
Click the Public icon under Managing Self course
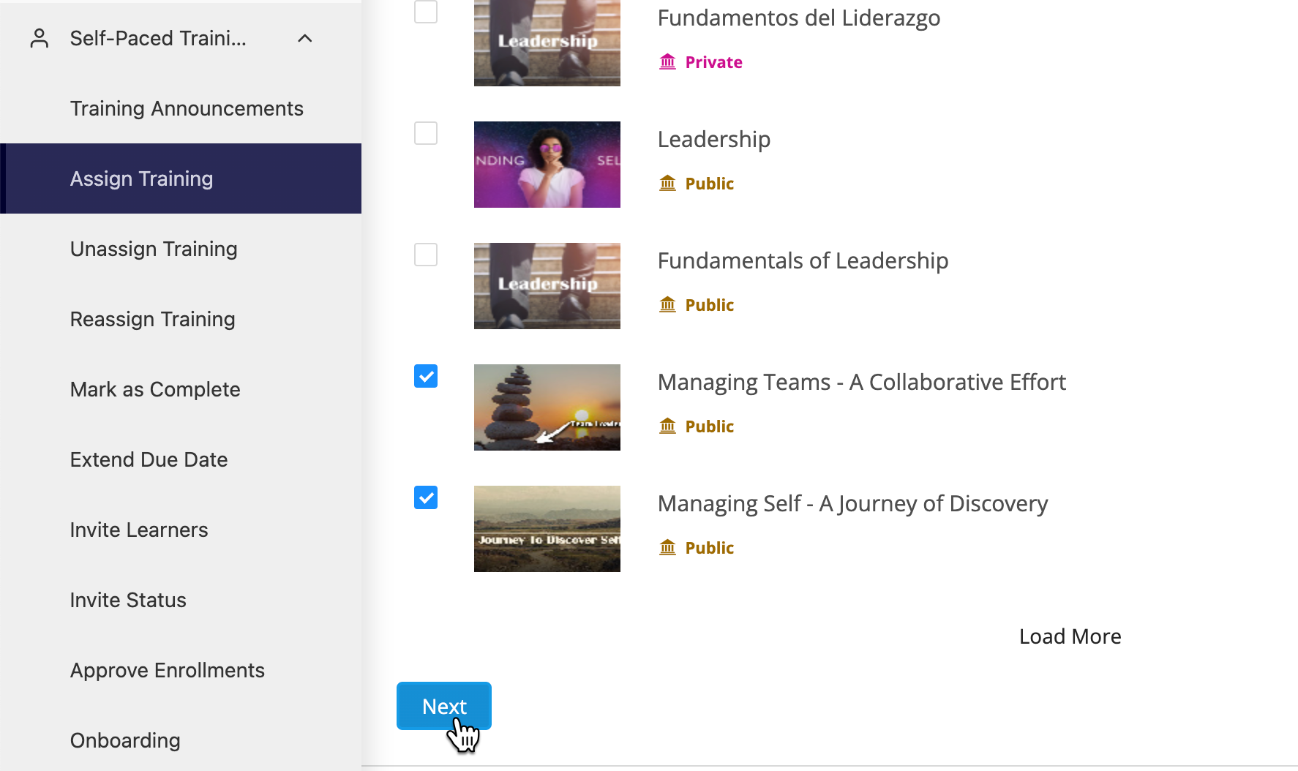point(667,548)
